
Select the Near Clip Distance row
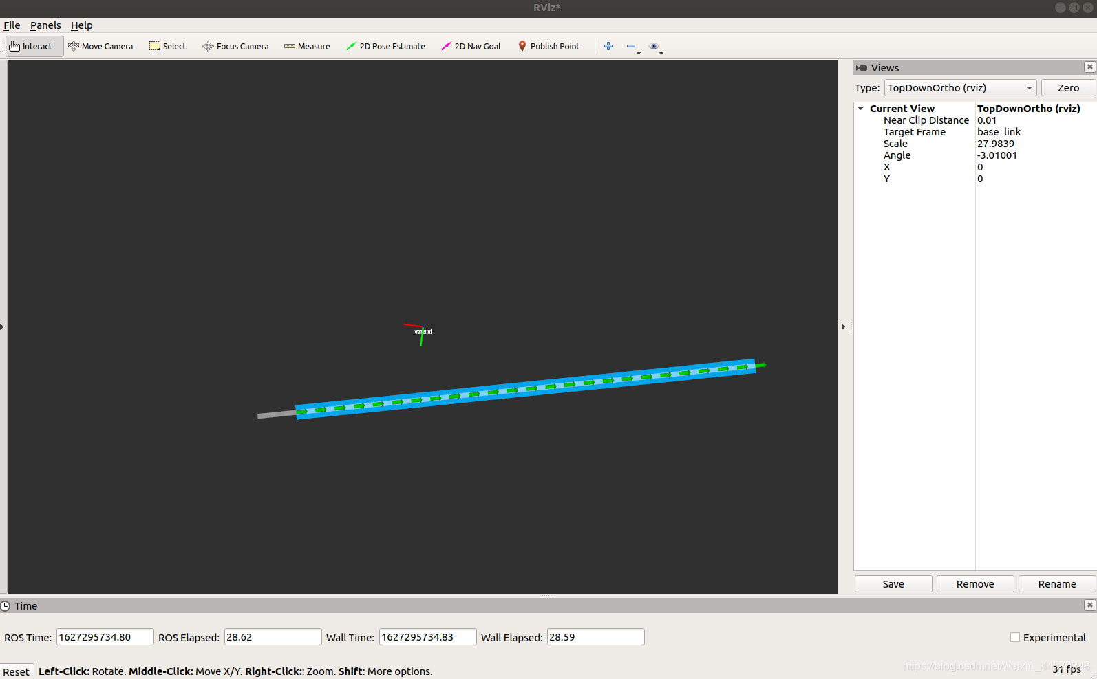pyautogui.click(x=975, y=120)
